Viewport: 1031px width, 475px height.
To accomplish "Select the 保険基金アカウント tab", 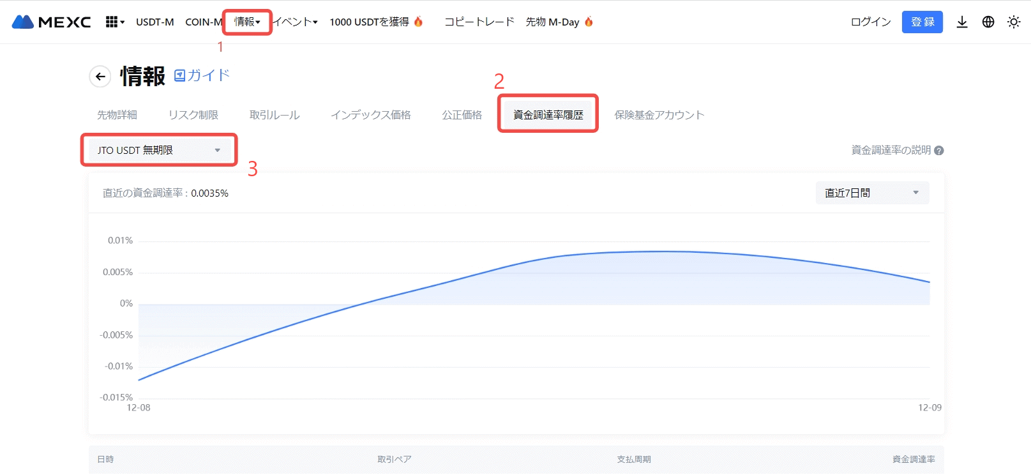I will (659, 115).
